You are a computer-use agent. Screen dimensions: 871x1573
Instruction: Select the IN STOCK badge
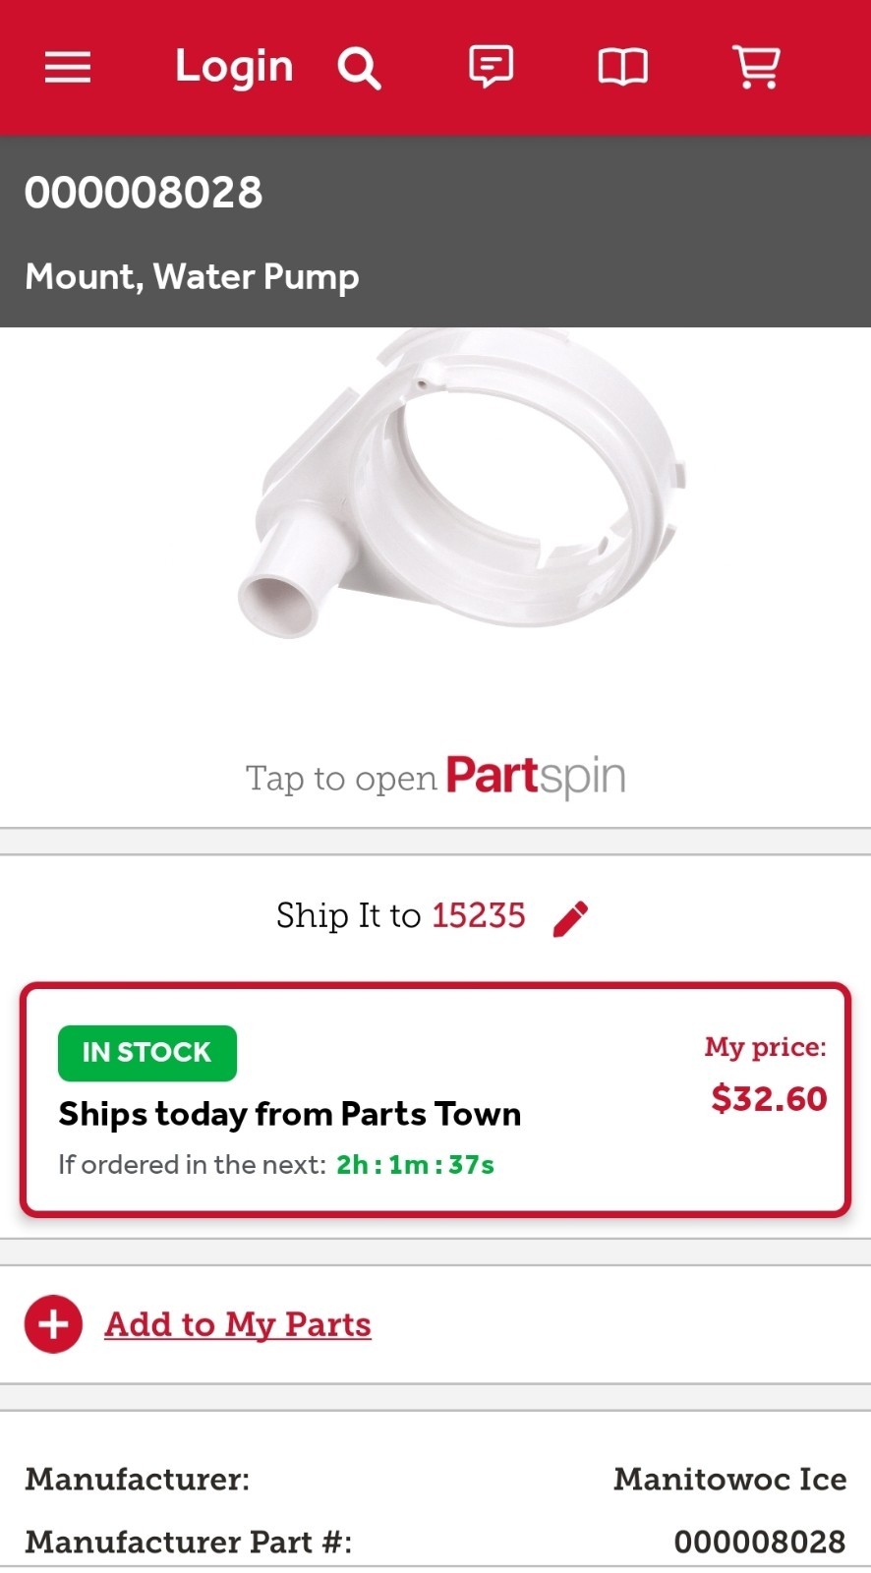[146, 1052]
